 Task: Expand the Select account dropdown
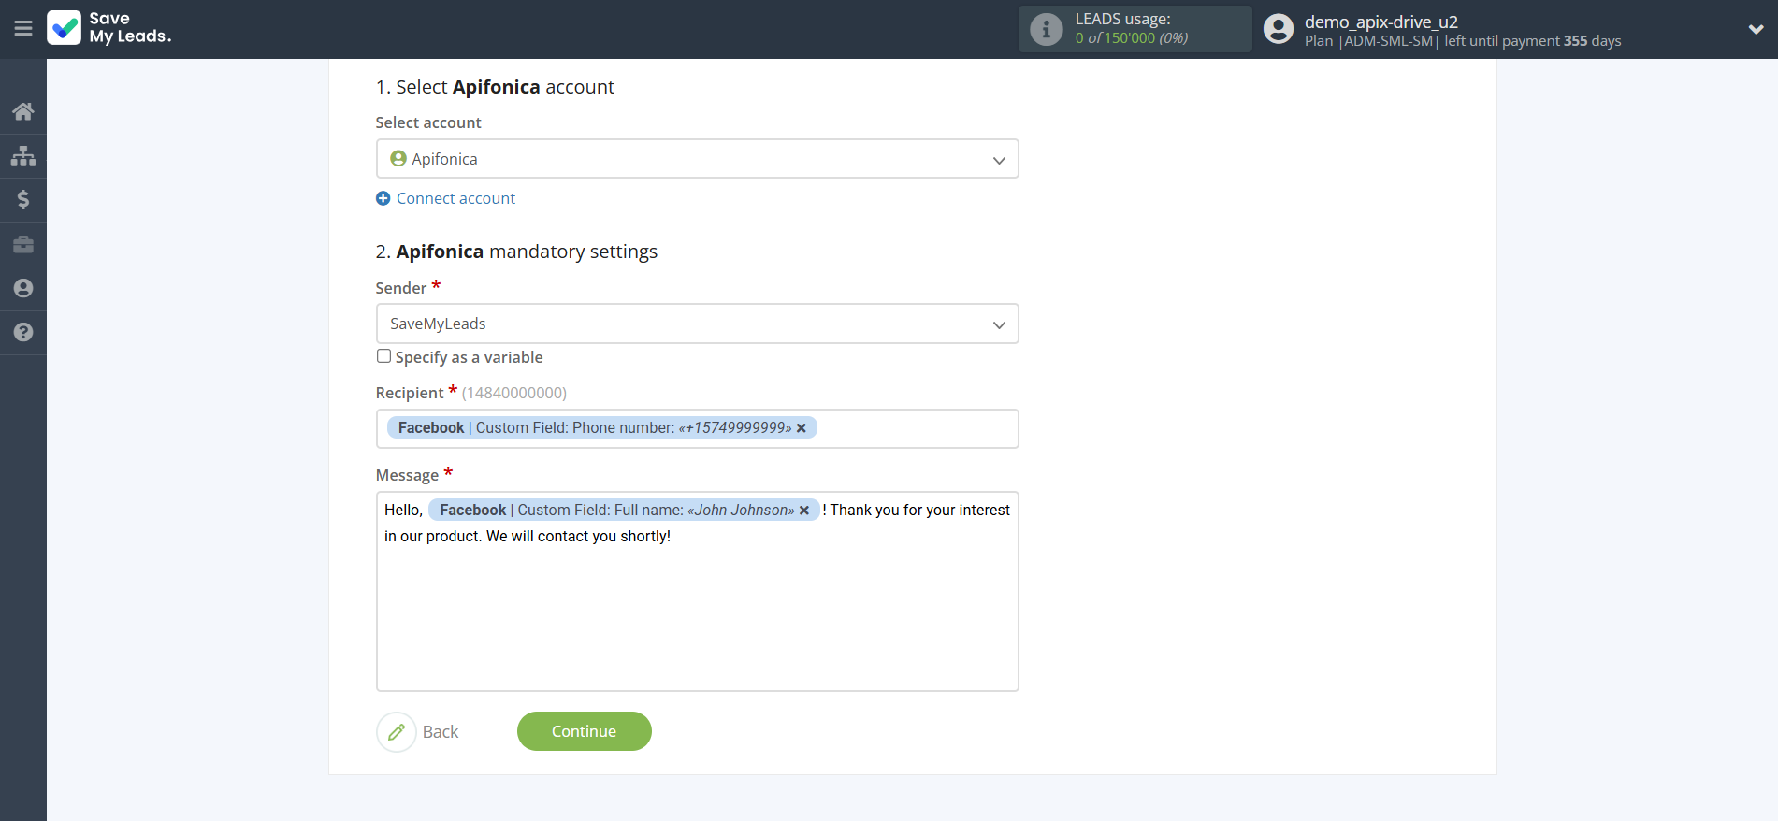(697, 159)
